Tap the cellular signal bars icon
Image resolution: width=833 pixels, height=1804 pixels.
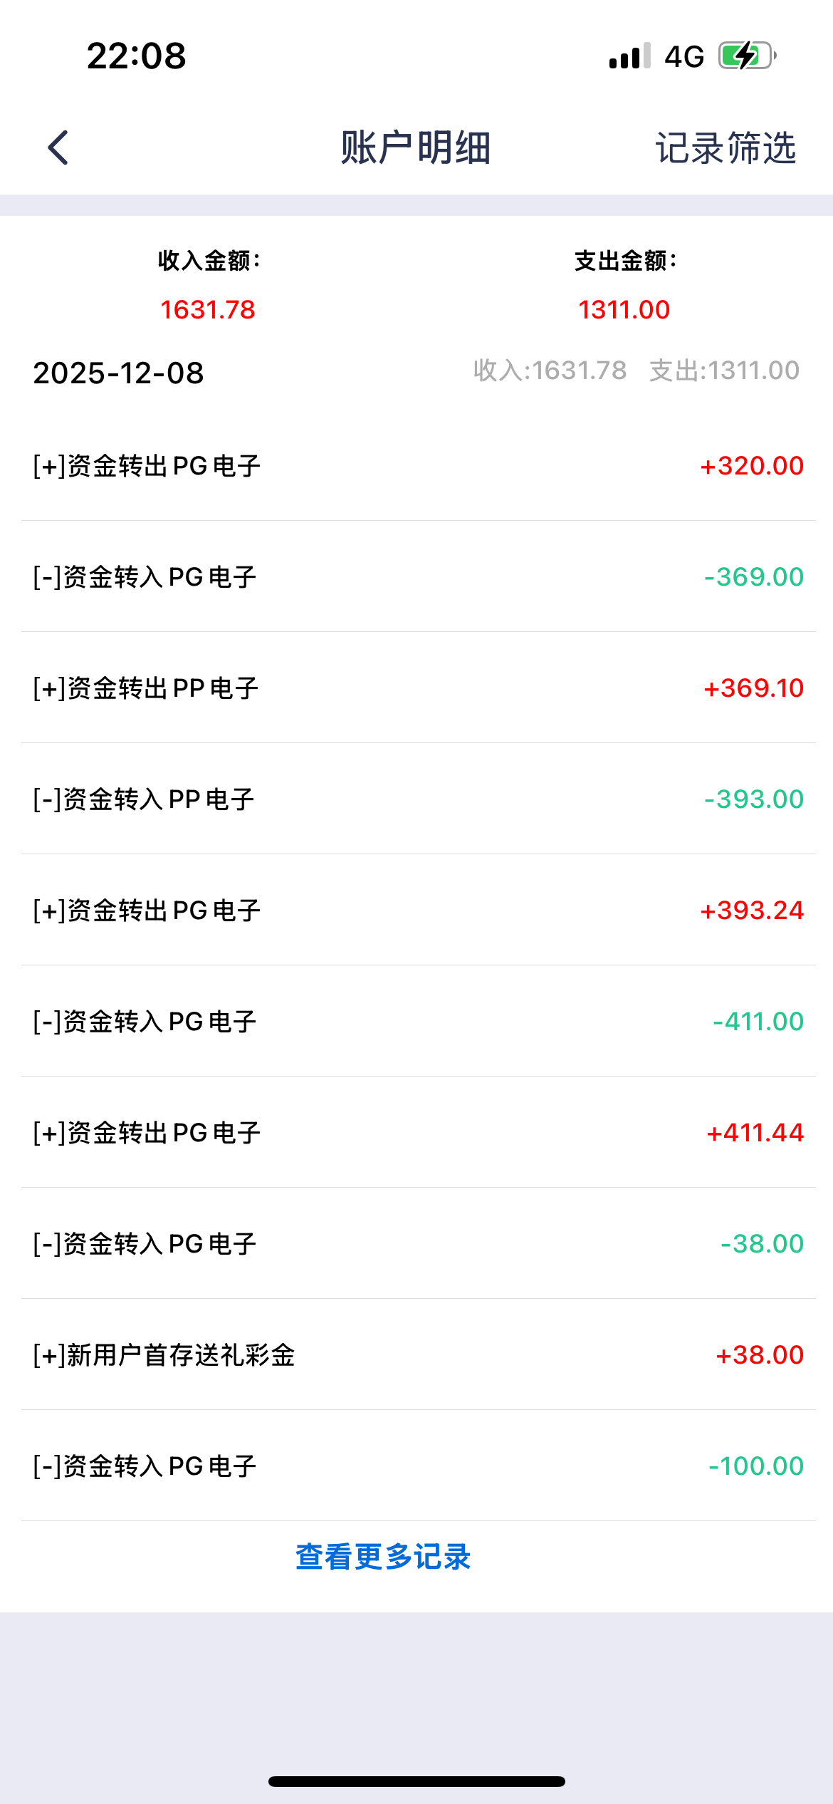point(629,56)
